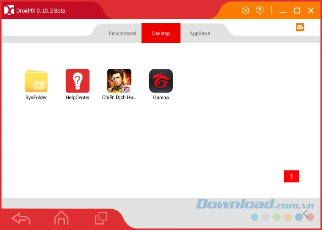Click the Droid4X 0.10.2 Beta title text
The image size is (322, 230).
pos(41,11)
